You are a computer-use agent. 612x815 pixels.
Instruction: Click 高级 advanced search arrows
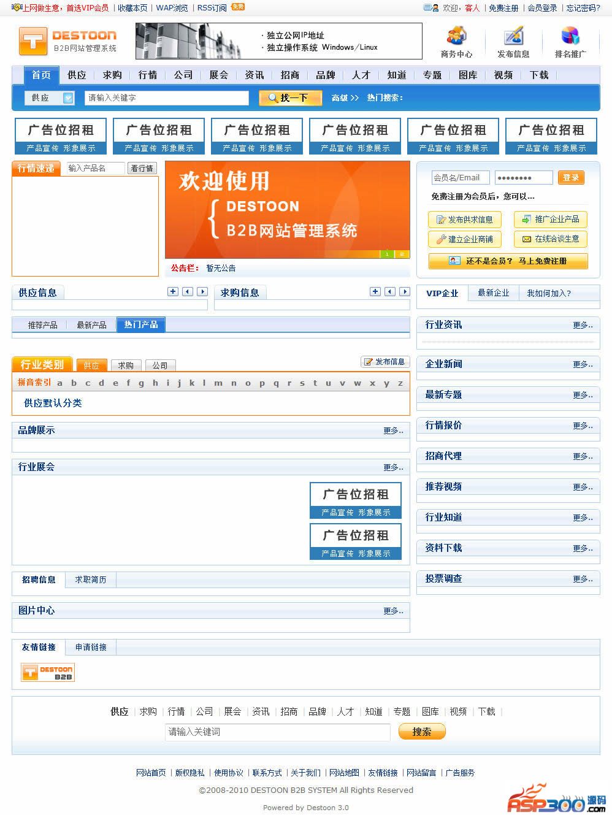pyautogui.click(x=345, y=98)
